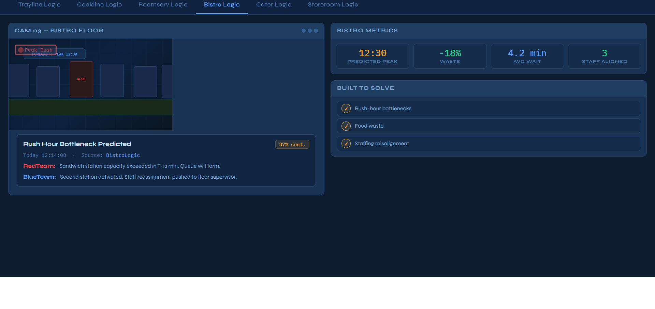Click the 12:30 Predicted Peak metric card
Image resolution: width=655 pixels, height=309 pixels.
pos(373,56)
